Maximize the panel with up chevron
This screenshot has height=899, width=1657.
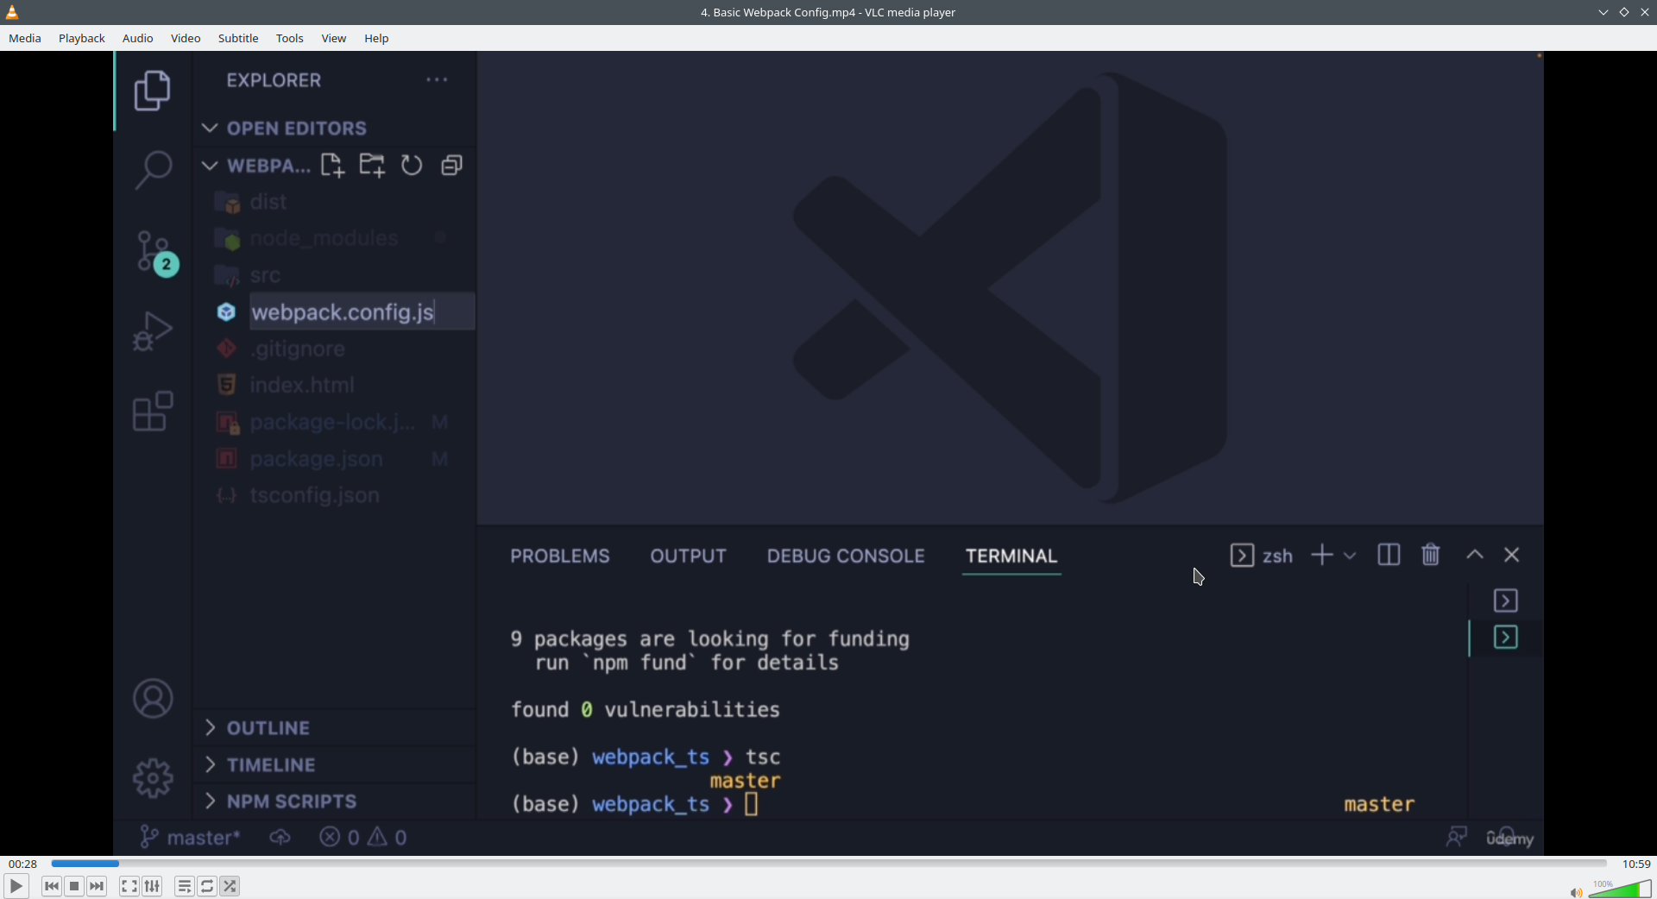[1475, 555]
